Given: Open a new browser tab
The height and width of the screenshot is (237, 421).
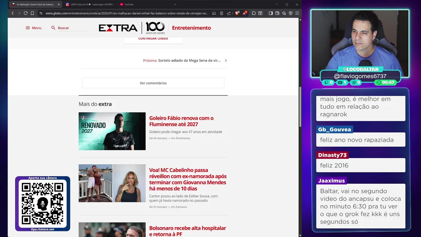Looking at the screenshot, I should click(175, 4).
